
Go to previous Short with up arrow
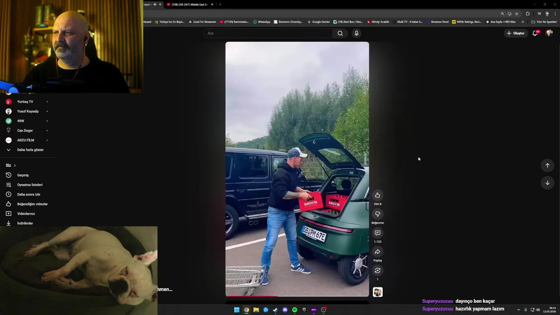(547, 165)
